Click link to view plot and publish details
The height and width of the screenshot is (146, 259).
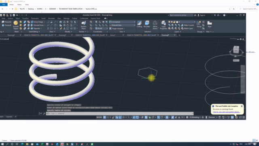pos(226,112)
